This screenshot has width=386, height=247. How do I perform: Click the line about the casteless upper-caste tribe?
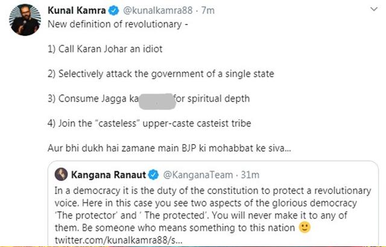point(150,123)
